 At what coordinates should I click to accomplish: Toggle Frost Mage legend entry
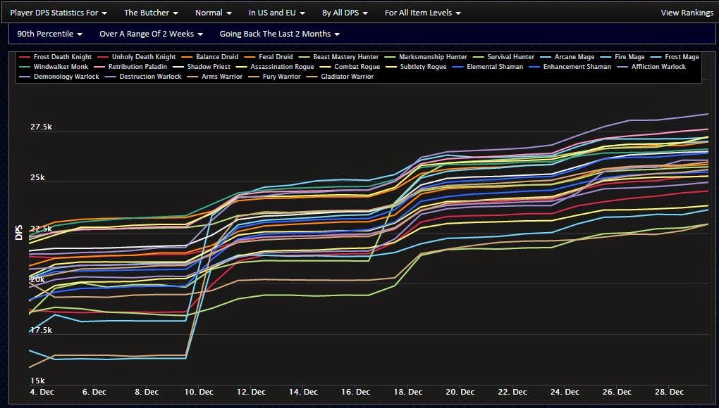[x=675, y=57]
